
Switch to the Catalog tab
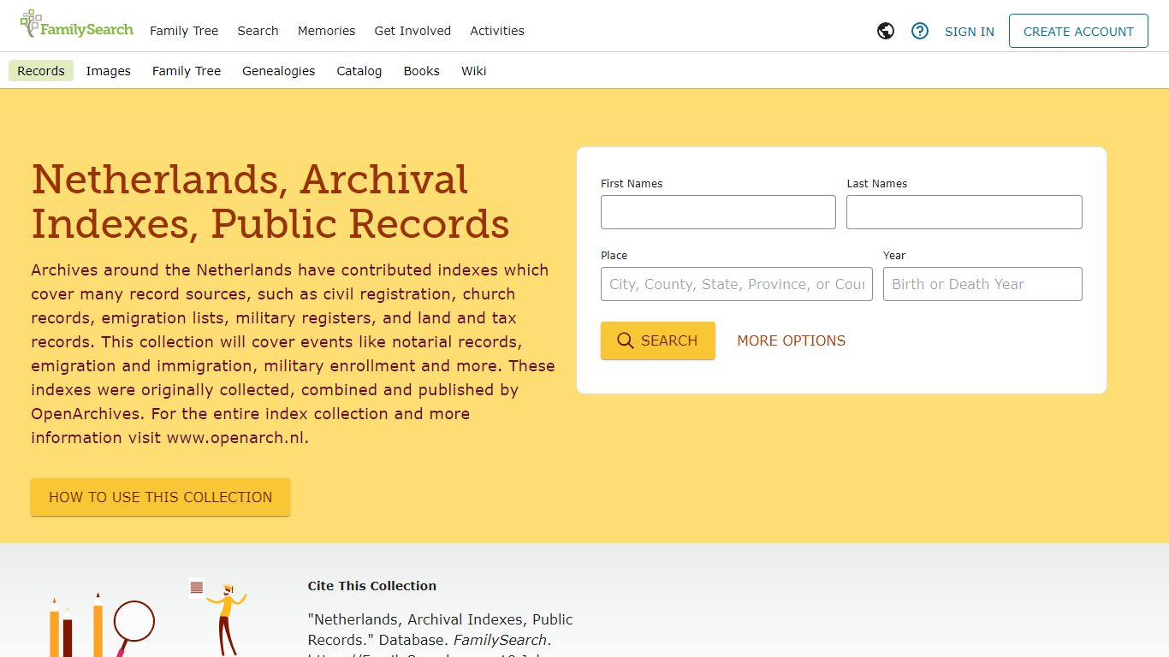tap(359, 71)
